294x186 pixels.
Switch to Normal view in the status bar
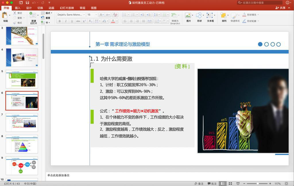pyautogui.click(x=223, y=184)
